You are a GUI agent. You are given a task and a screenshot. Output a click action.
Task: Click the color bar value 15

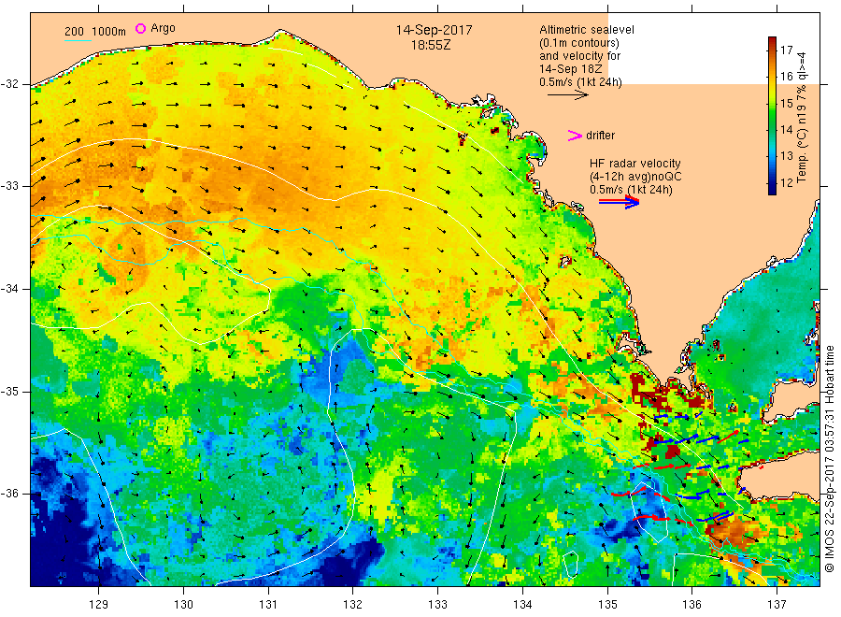(x=786, y=103)
